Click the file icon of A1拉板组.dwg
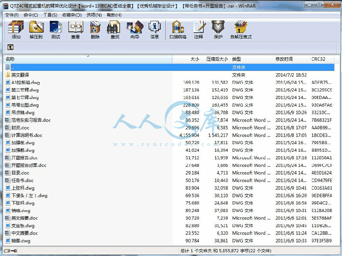The width and height of the screenshot is (342, 256). point(8,82)
